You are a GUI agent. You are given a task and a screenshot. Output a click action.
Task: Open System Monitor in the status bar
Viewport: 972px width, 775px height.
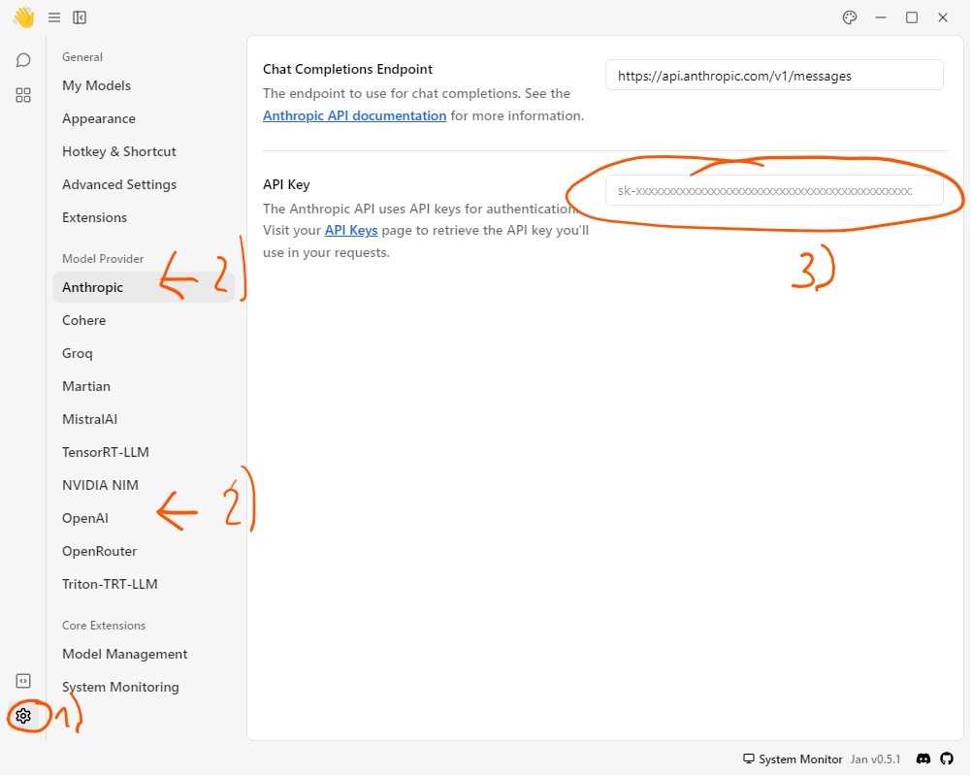coord(793,759)
